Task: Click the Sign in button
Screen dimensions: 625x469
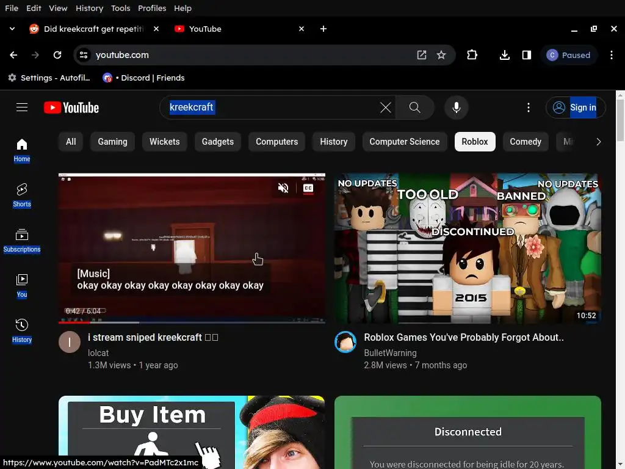Action: [576, 107]
